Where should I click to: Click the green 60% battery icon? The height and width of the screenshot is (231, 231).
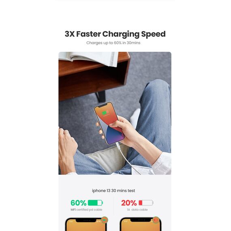click(x=95, y=203)
